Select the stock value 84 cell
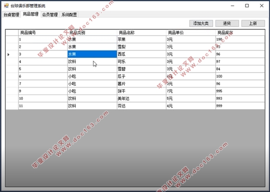270x192 pixels. [240, 69]
